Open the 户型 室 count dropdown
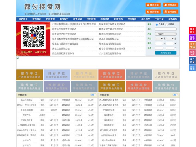 (159, 39)
